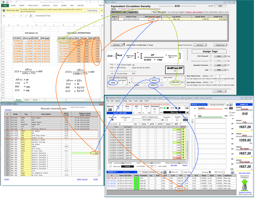Toggle the Force Scroll checkbox
This screenshot has width=256, height=198.
click(120, 124)
